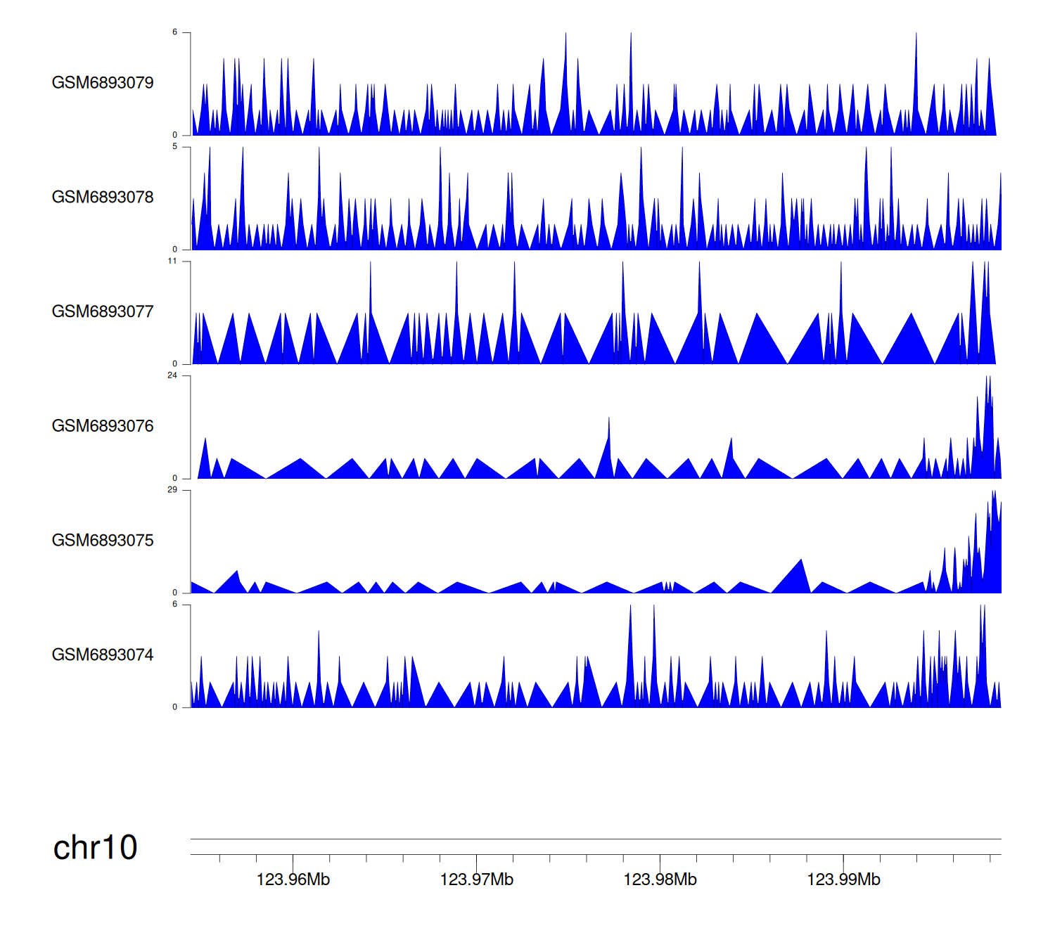
Task: Select the GSM6893078 track label
Action: [x=103, y=198]
